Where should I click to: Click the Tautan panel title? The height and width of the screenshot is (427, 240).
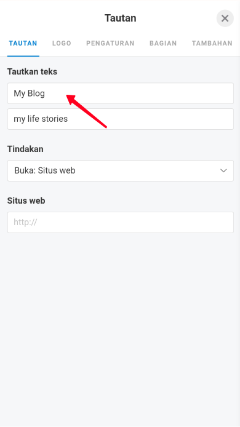(x=121, y=18)
